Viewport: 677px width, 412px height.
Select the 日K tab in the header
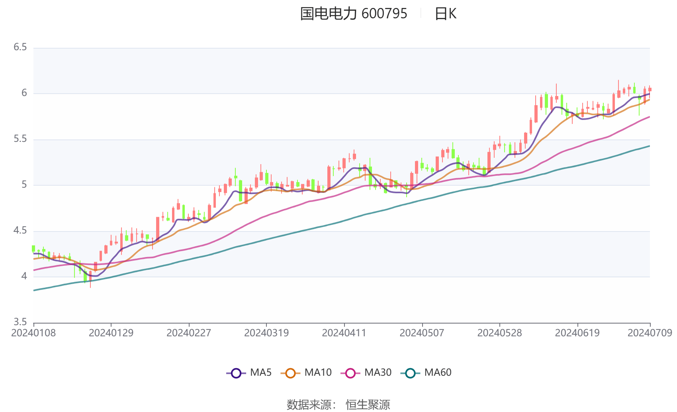(x=446, y=14)
